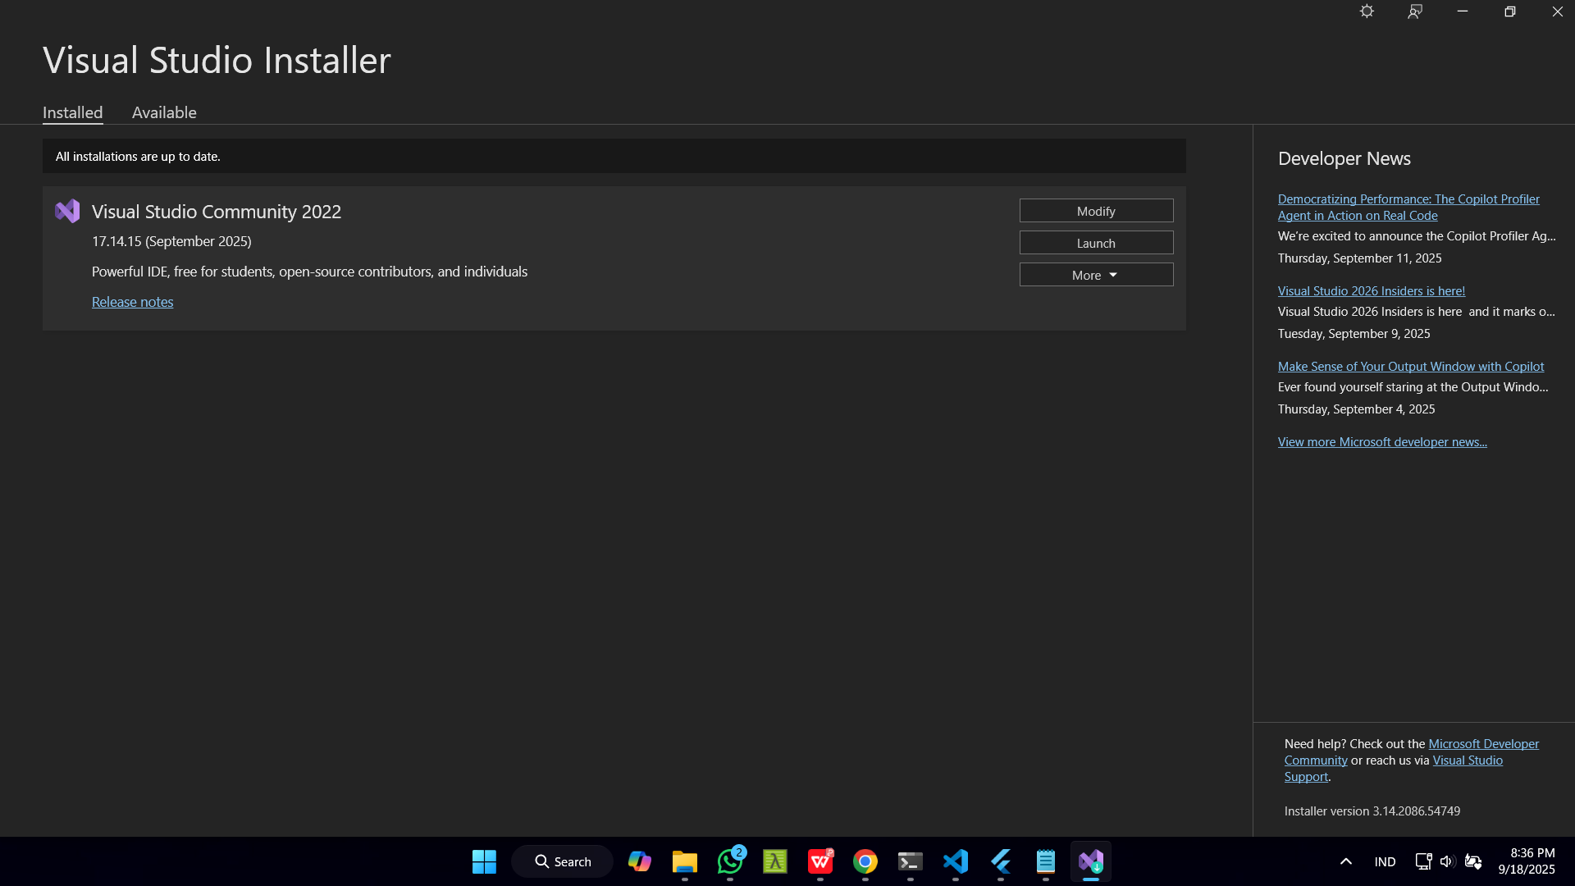This screenshot has height=886, width=1575.
Task: Open the Copilot taskbar icon
Action: coord(640,861)
